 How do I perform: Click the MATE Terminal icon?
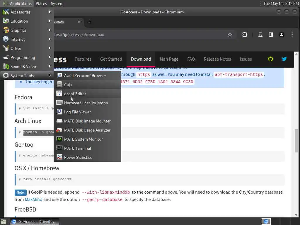click(x=59, y=148)
